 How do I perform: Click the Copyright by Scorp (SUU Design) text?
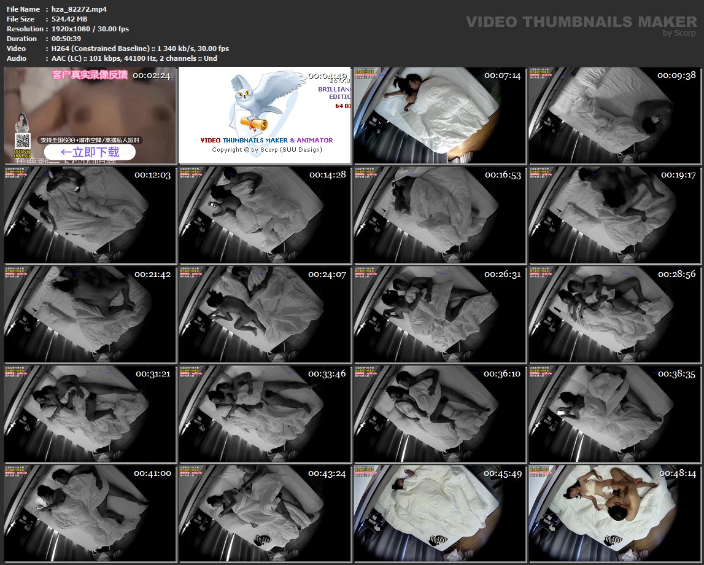click(x=267, y=150)
